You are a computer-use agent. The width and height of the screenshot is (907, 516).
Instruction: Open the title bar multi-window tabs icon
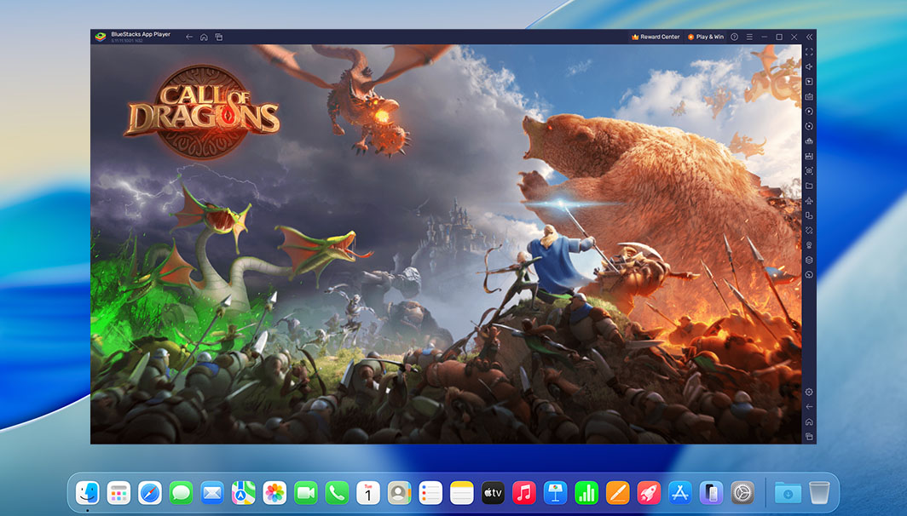click(219, 37)
